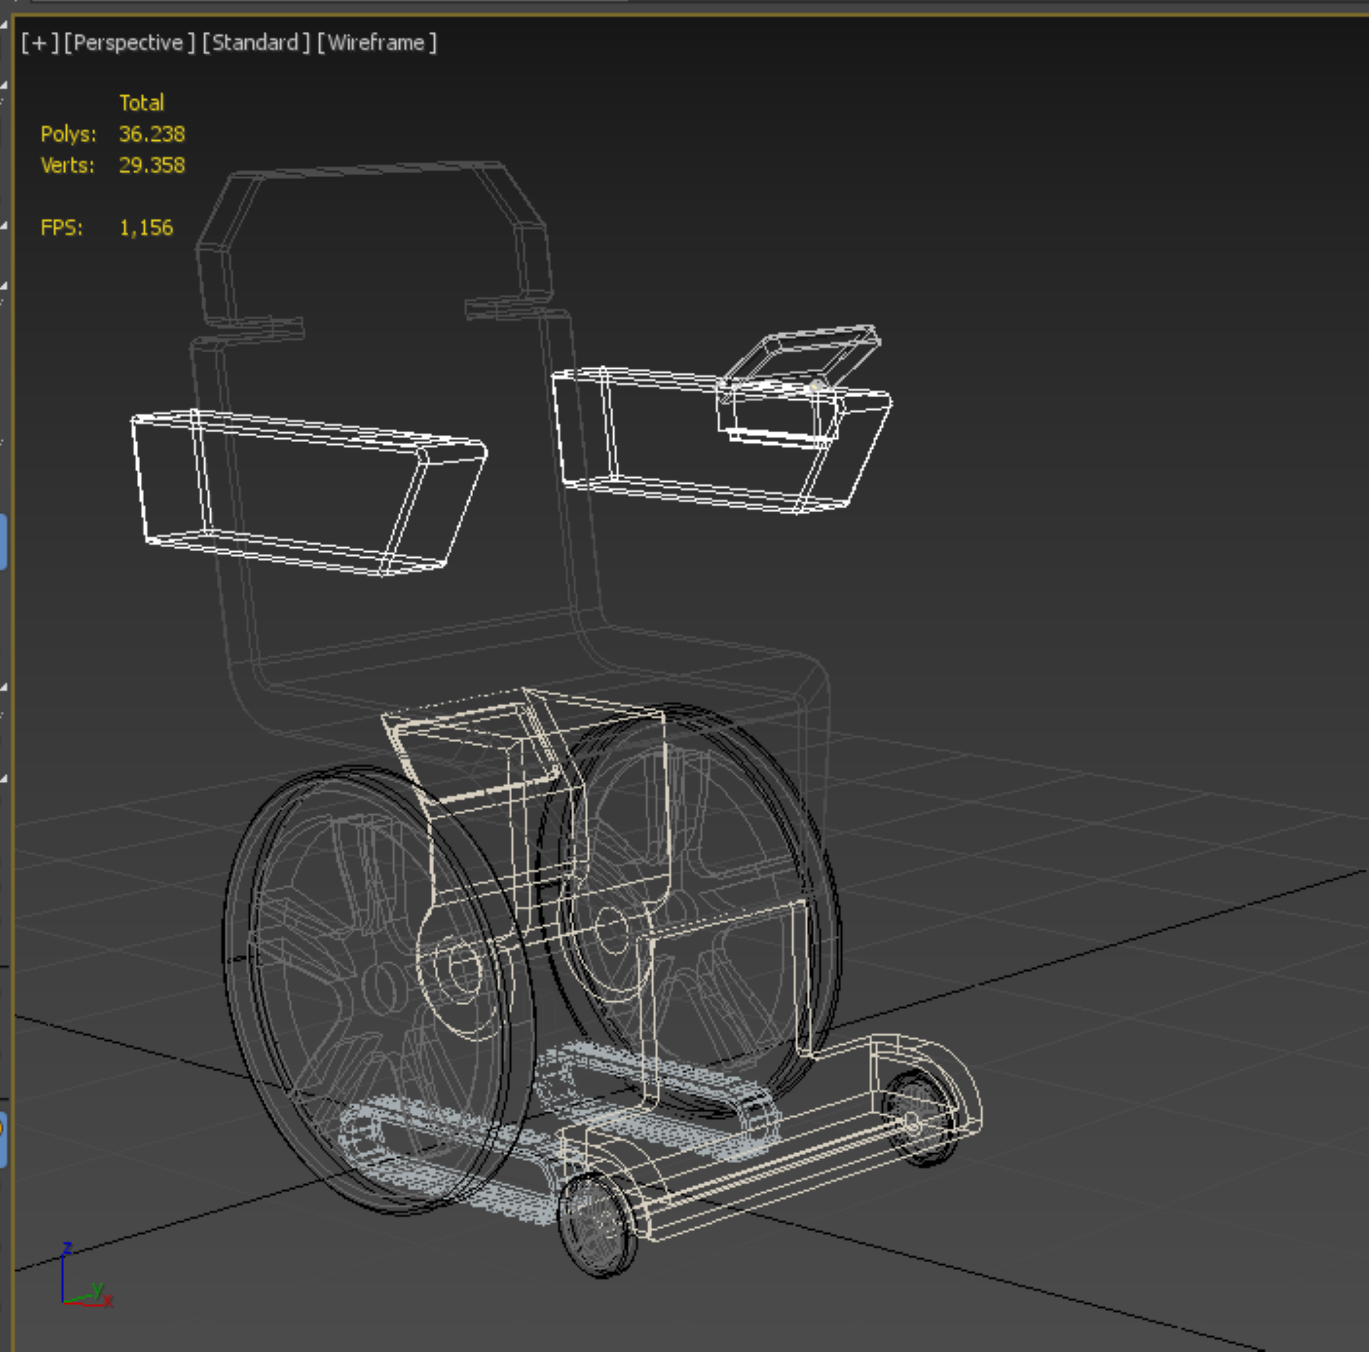This screenshot has width=1369, height=1352.
Task: Select the headrest frame at chair top
Action: pyautogui.click(x=369, y=170)
